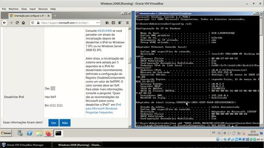Click the Não feedback button
This screenshot has height=148, width=264.
click(x=65, y=123)
